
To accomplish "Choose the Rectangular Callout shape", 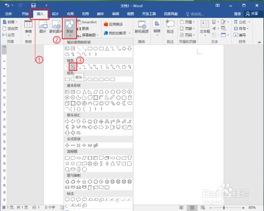I will coord(67,199).
